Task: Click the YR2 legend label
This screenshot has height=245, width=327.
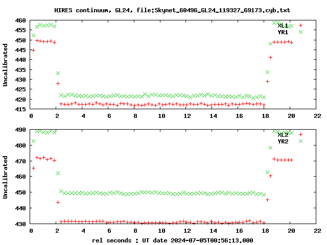Action: pyautogui.click(x=283, y=141)
